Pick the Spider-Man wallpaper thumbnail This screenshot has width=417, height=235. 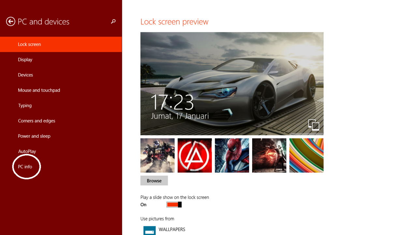tap(232, 155)
